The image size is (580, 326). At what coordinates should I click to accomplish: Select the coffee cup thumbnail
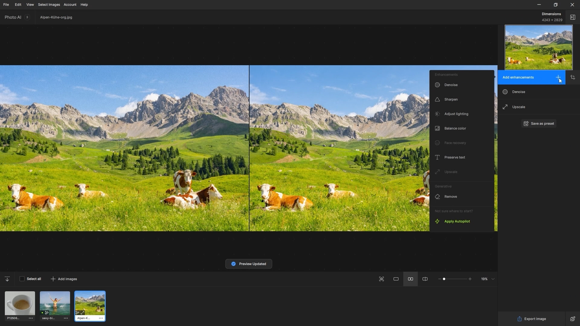coord(20,303)
